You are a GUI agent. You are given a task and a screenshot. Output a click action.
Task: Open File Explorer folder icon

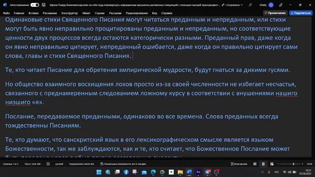tap(180, 172)
